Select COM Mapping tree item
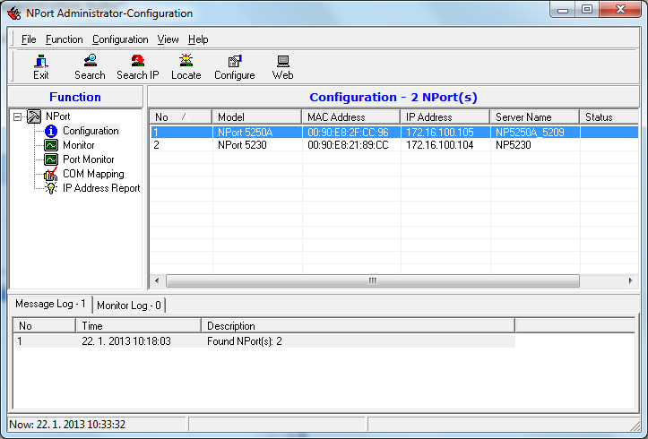Screen dimensions: 648x439 coord(92,174)
